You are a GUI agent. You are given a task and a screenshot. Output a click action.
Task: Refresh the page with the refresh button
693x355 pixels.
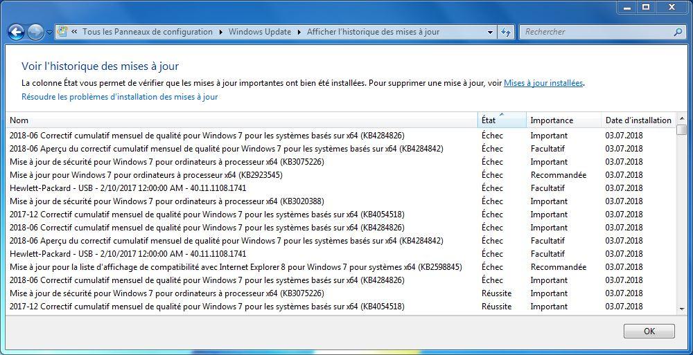(x=506, y=33)
